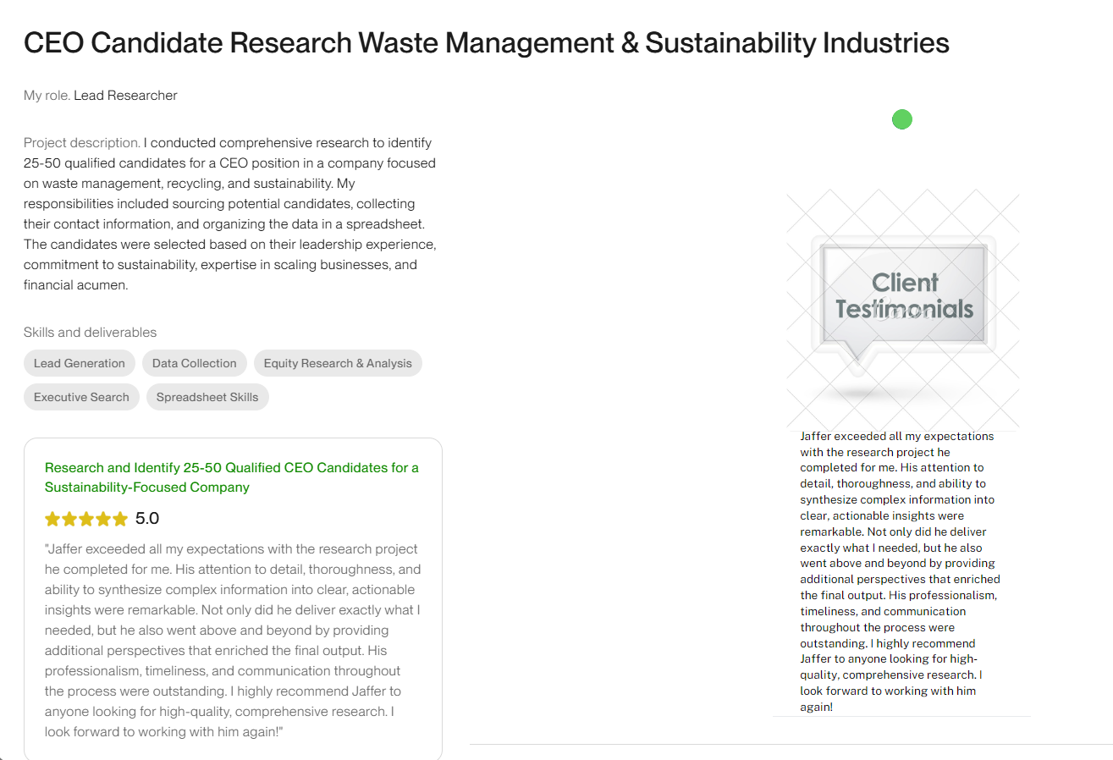1113x760 pixels.
Task: Click the 'Project description.' label
Action: pyautogui.click(x=81, y=143)
